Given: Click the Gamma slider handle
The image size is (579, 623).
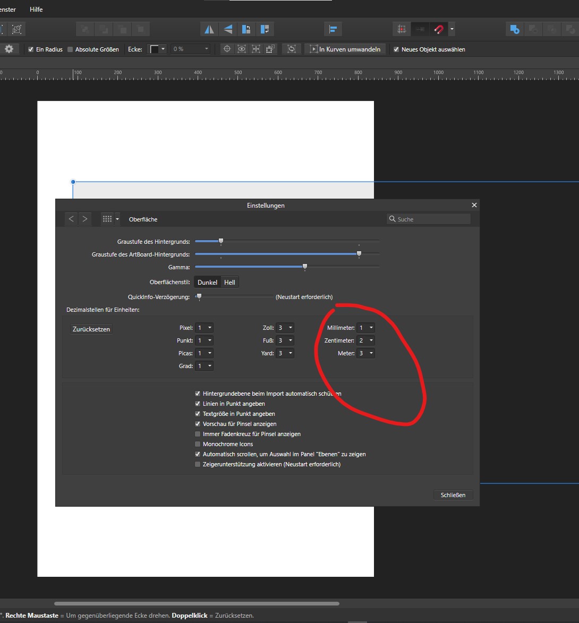Looking at the screenshot, I should pyautogui.click(x=305, y=267).
